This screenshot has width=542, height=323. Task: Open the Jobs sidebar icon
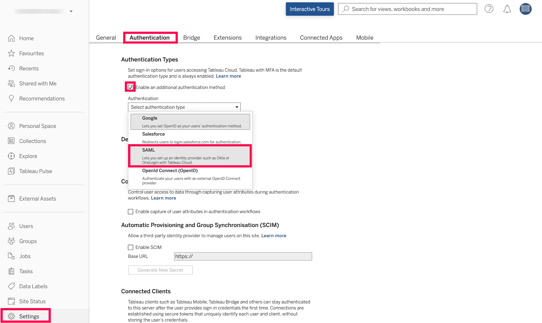click(x=11, y=256)
